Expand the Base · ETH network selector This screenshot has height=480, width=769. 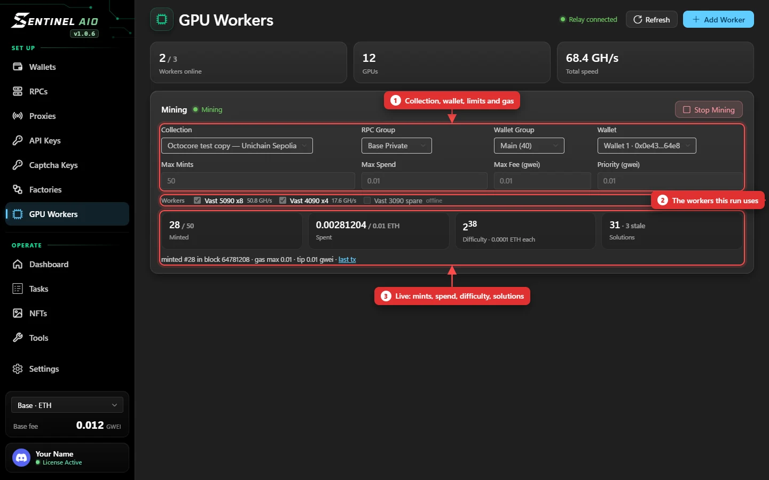(x=67, y=405)
